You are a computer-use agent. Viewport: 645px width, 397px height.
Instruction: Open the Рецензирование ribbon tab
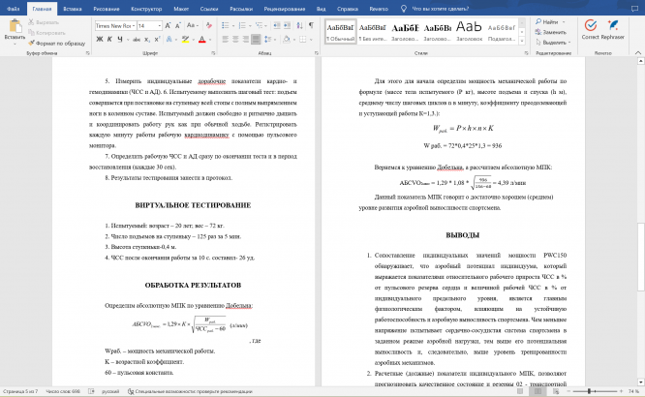(x=285, y=9)
